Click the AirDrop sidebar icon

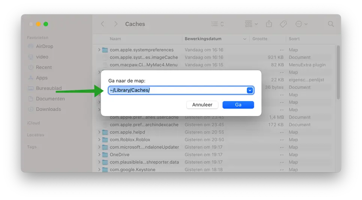coord(30,46)
